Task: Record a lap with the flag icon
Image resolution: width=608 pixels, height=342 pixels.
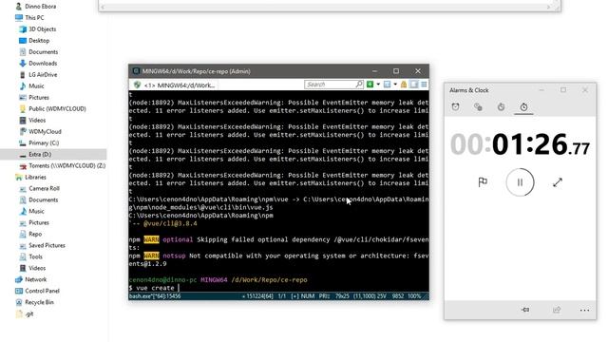Action: tap(483, 181)
